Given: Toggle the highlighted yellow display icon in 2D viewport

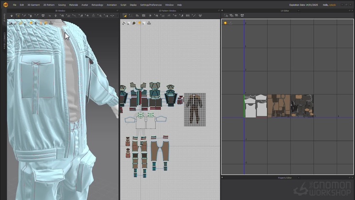Looking at the screenshot, I should pos(139,23).
